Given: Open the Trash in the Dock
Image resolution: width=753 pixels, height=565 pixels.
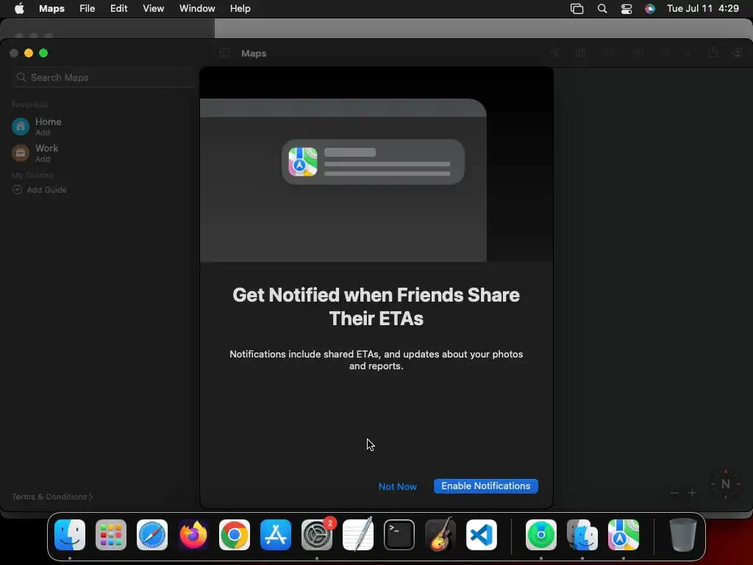Looking at the screenshot, I should coord(683,535).
